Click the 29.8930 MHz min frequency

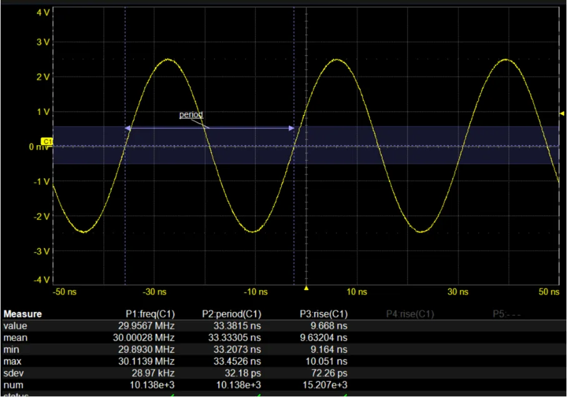click(146, 349)
